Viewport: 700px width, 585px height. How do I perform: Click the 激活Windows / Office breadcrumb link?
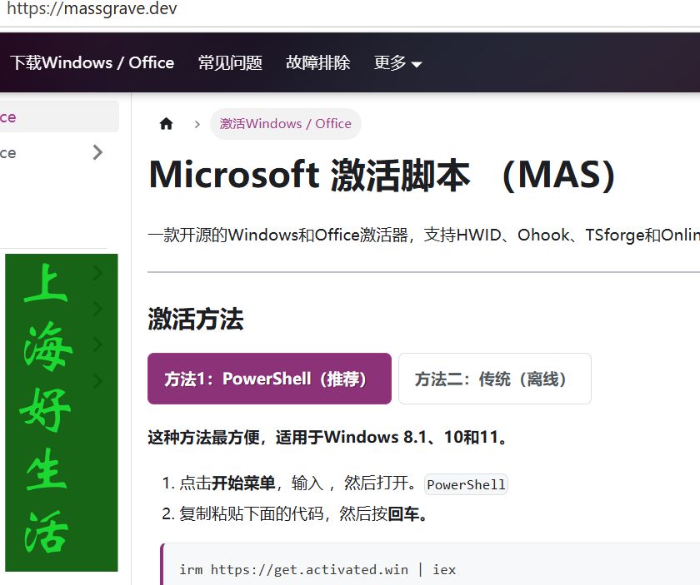pos(286,123)
